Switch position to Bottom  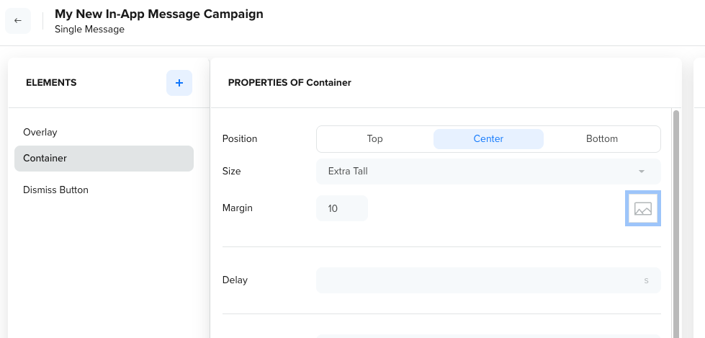(602, 139)
